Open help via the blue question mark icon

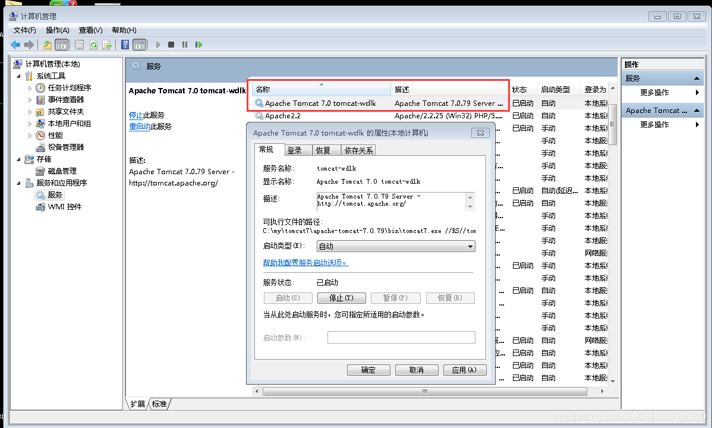coord(125,45)
